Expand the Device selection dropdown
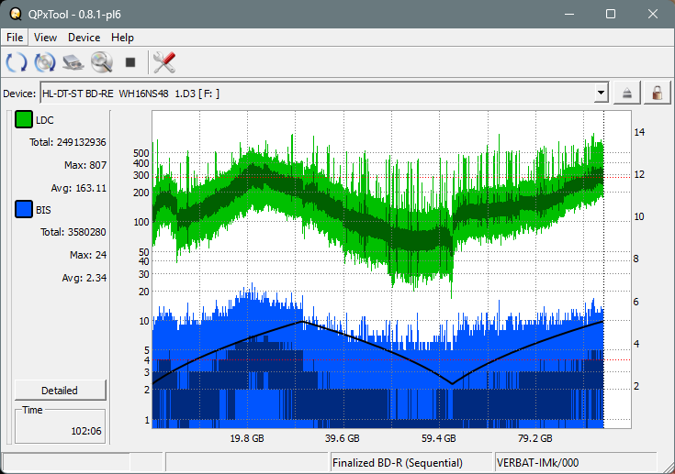The width and height of the screenshot is (675, 474). [x=601, y=93]
